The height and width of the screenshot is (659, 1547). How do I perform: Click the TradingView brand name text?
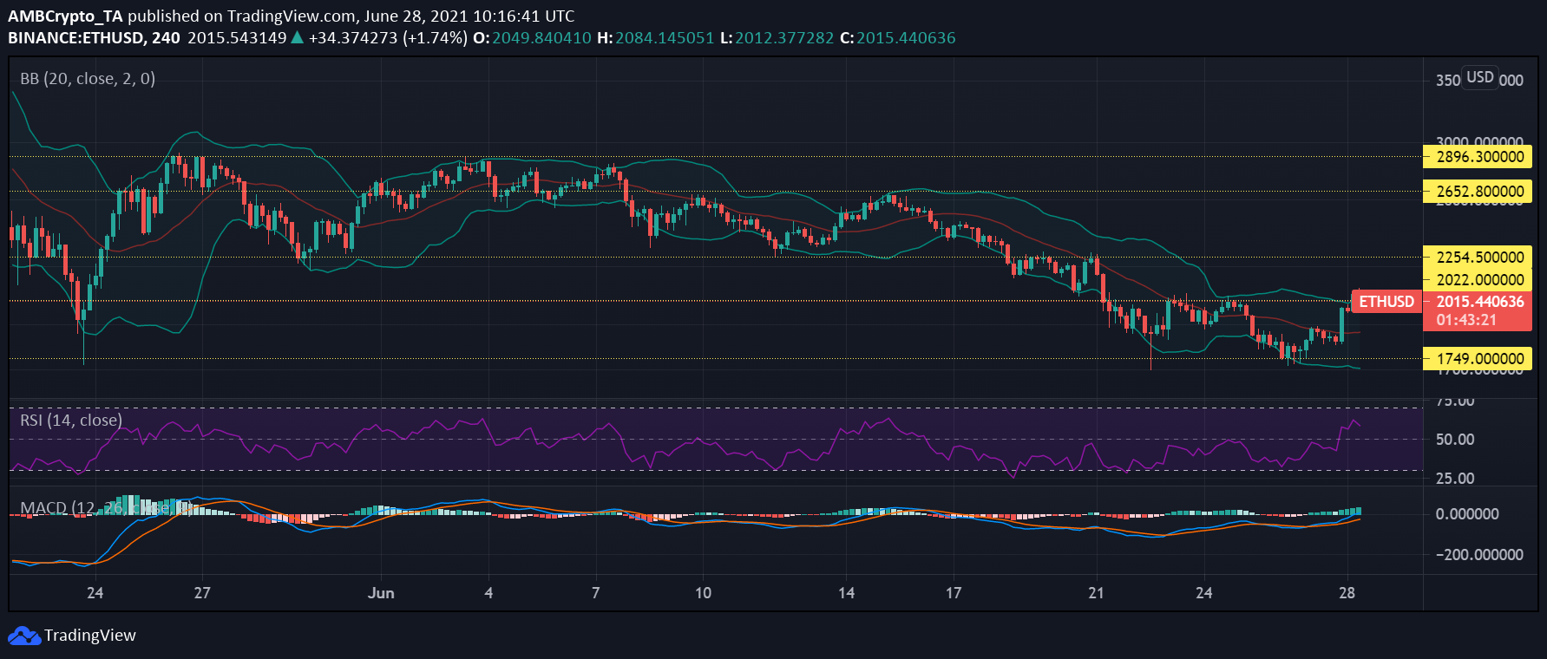pos(90,636)
